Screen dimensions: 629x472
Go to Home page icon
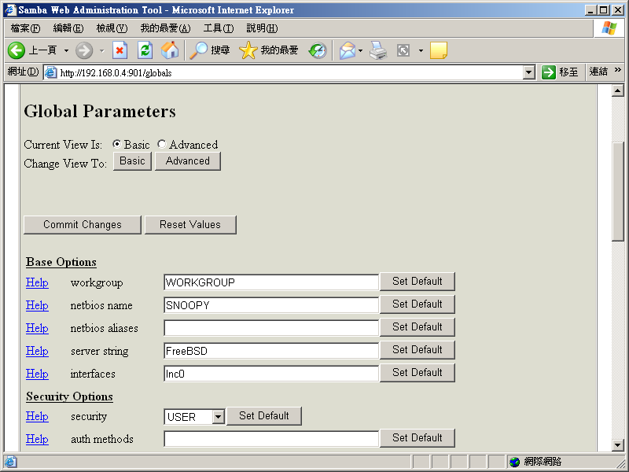pos(170,50)
